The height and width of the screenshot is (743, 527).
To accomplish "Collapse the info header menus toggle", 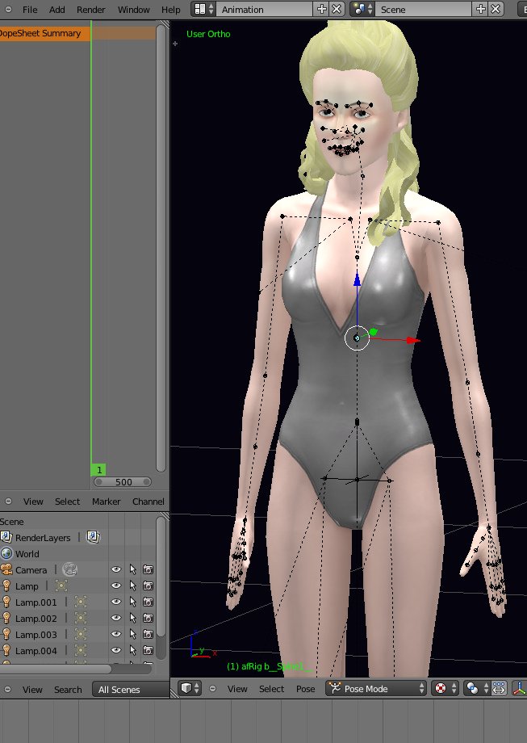I will click(8, 10).
